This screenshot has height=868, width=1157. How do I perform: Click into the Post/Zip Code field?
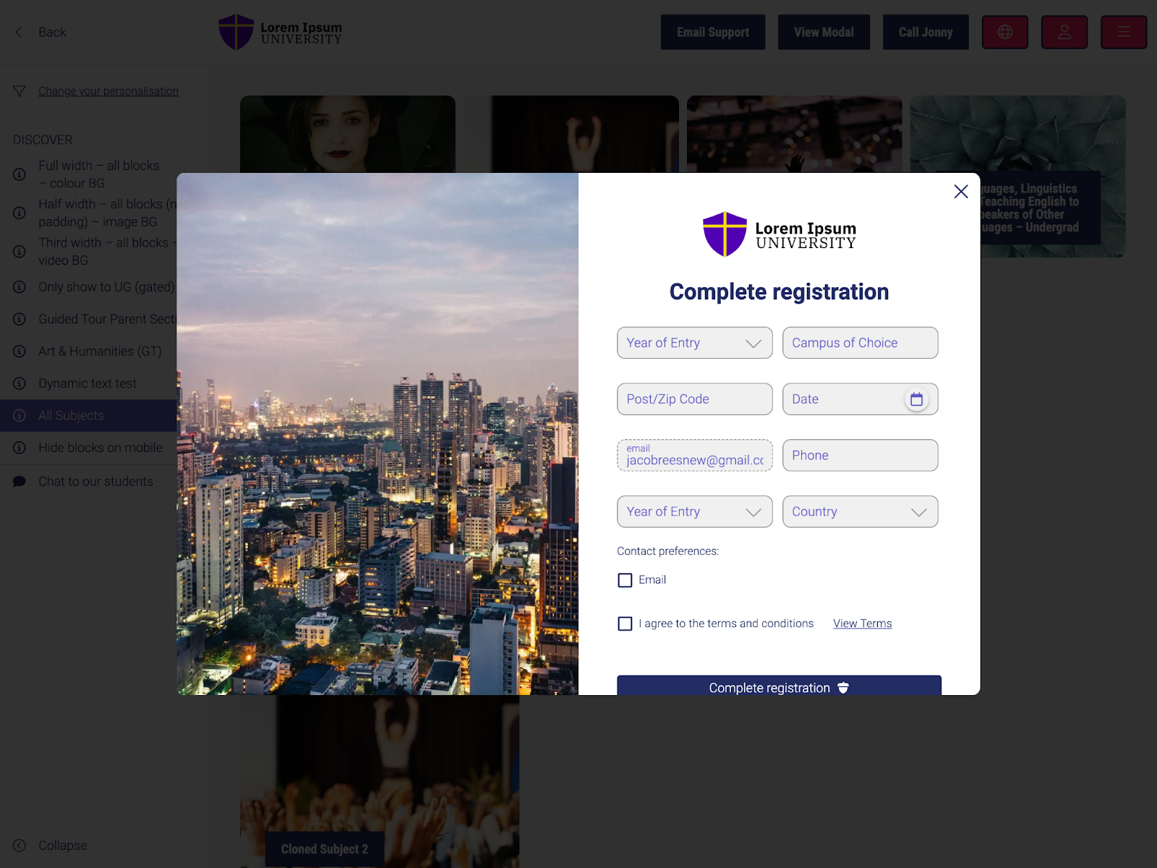(x=695, y=399)
